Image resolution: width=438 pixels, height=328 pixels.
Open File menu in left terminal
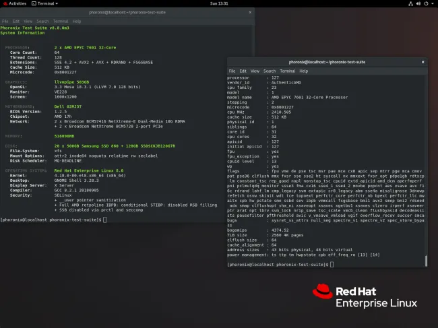coord(5,21)
